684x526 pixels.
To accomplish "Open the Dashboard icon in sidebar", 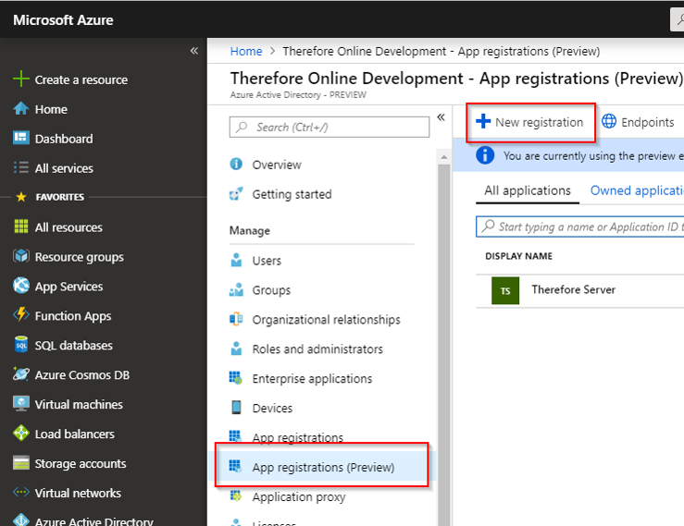I will pos(21,138).
